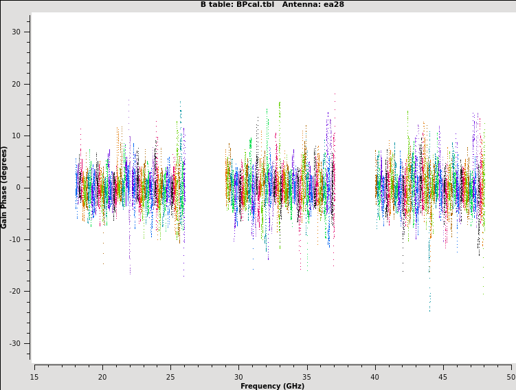Click the 0 tick label on phase axis
Screen dimensions: 516x390
pos(19,188)
